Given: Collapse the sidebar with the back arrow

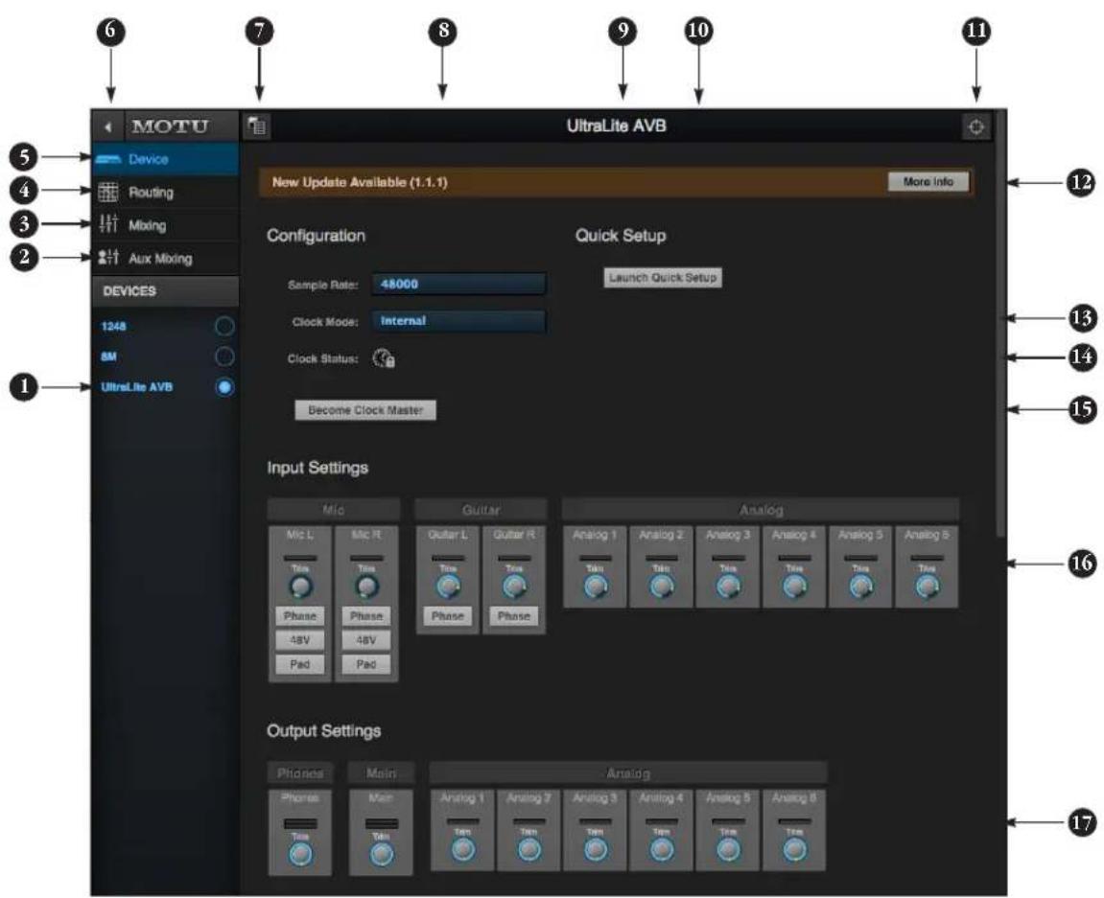Looking at the screenshot, I should (107, 127).
